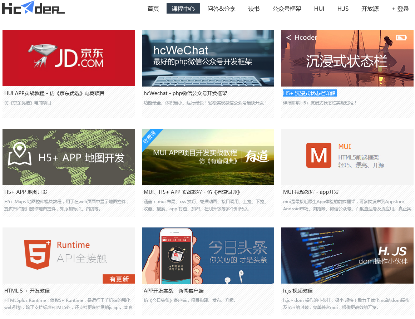This screenshot has width=415, height=319.
Task: Click description starting 功能最全、体积最小
Action: pyautogui.click(x=206, y=103)
